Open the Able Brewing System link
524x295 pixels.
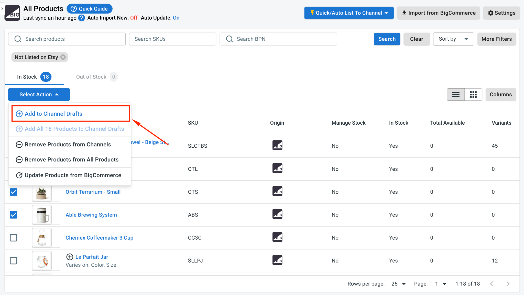click(x=91, y=215)
